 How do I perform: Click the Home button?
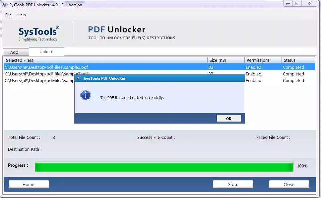coord(29,184)
